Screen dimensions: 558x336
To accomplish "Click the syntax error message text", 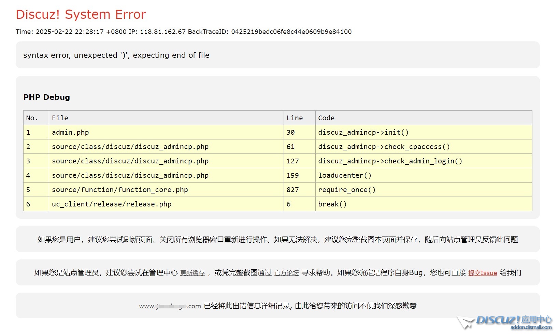I will (x=116, y=55).
